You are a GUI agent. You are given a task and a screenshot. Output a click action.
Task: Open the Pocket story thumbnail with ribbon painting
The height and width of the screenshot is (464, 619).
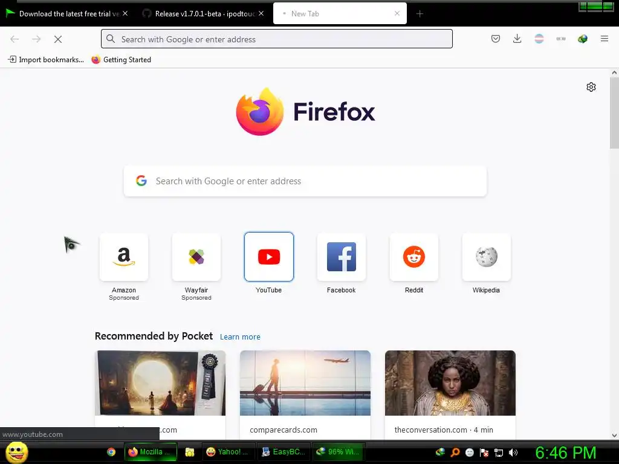pos(160,383)
